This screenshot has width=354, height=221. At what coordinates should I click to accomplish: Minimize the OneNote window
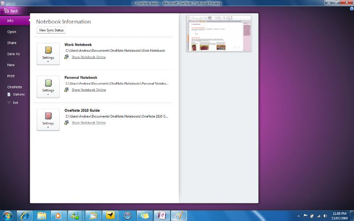328,2
